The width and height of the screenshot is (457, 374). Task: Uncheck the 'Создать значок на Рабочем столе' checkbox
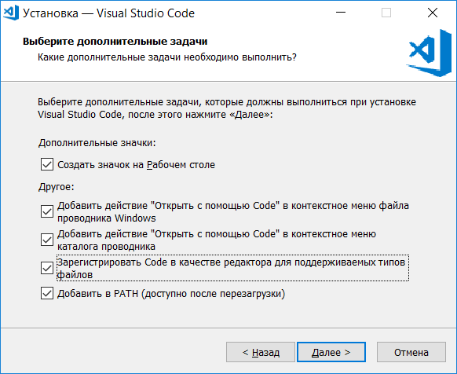tap(47, 164)
